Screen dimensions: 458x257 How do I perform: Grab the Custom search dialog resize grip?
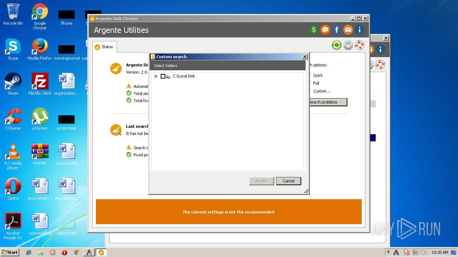point(306,191)
